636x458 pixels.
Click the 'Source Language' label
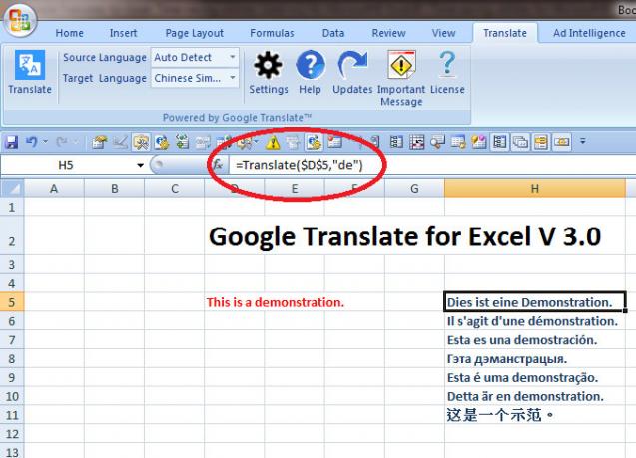coord(105,57)
